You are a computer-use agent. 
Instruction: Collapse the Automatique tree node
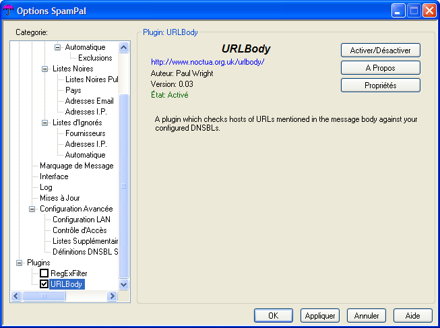pos(57,47)
